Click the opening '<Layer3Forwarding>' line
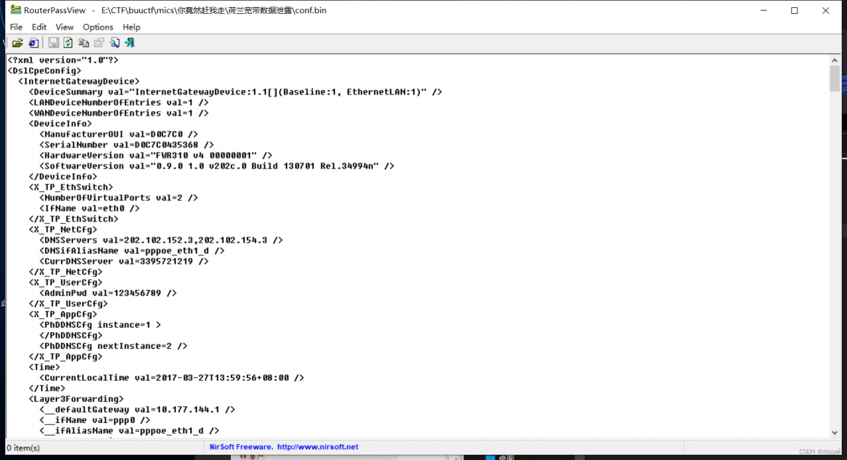The height and width of the screenshot is (460, 847). 76,399
